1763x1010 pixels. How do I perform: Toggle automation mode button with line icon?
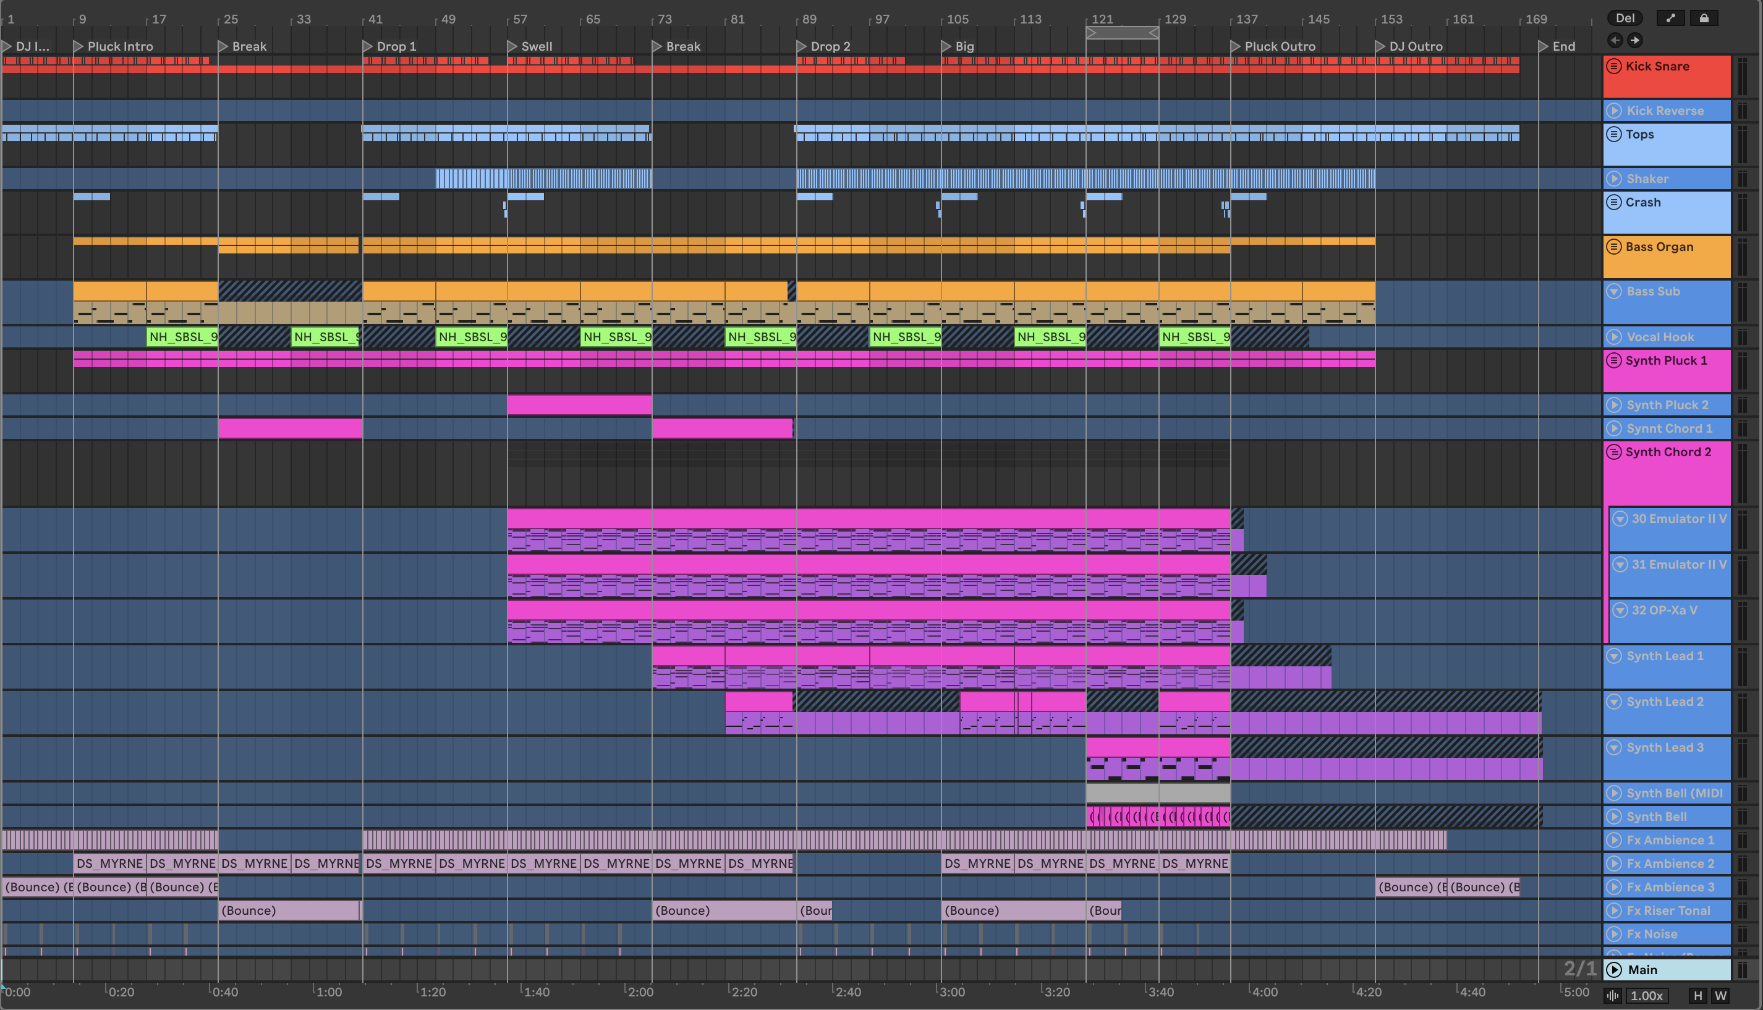coord(1670,19)
